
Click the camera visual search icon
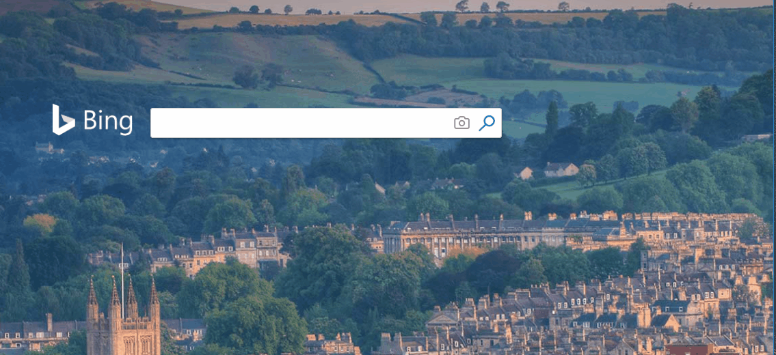(461, 123)
